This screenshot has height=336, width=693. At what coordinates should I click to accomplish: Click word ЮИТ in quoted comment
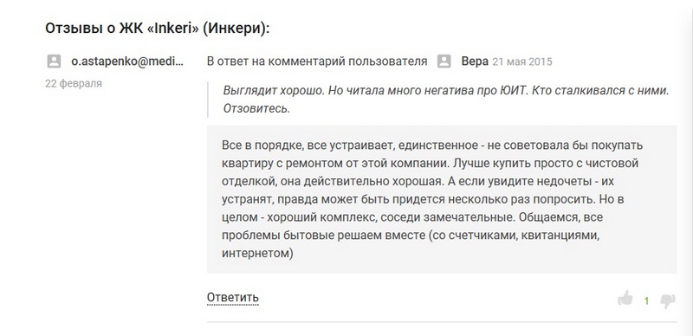click(x=515, y=90)
